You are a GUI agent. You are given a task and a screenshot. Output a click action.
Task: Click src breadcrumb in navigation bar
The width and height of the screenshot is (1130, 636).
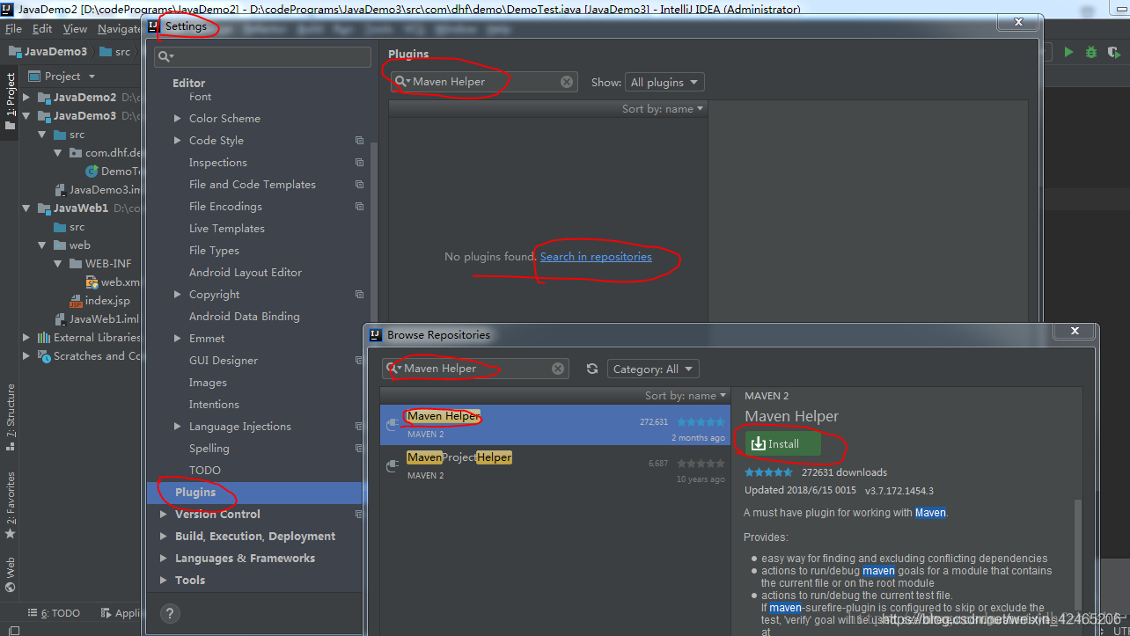click(115, 52)
